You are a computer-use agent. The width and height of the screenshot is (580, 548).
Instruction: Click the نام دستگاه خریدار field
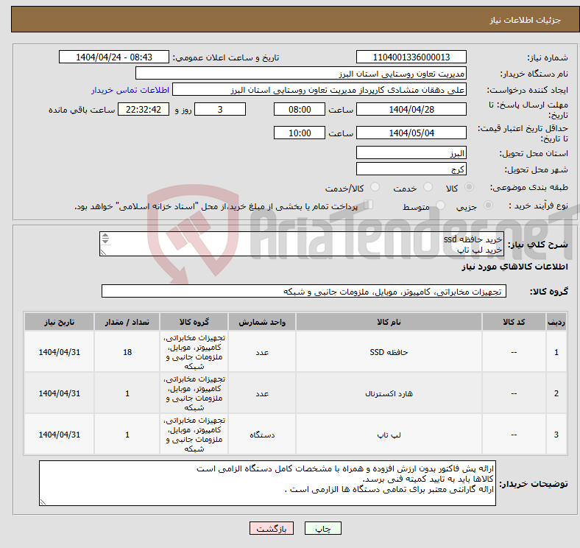pyautogui.click(x=301, y=74)
